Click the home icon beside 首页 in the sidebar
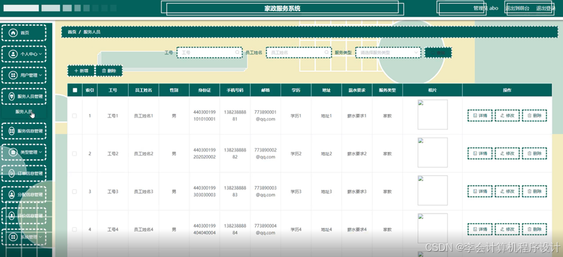Screen dimensions: 563x257 tap(13, 33)
